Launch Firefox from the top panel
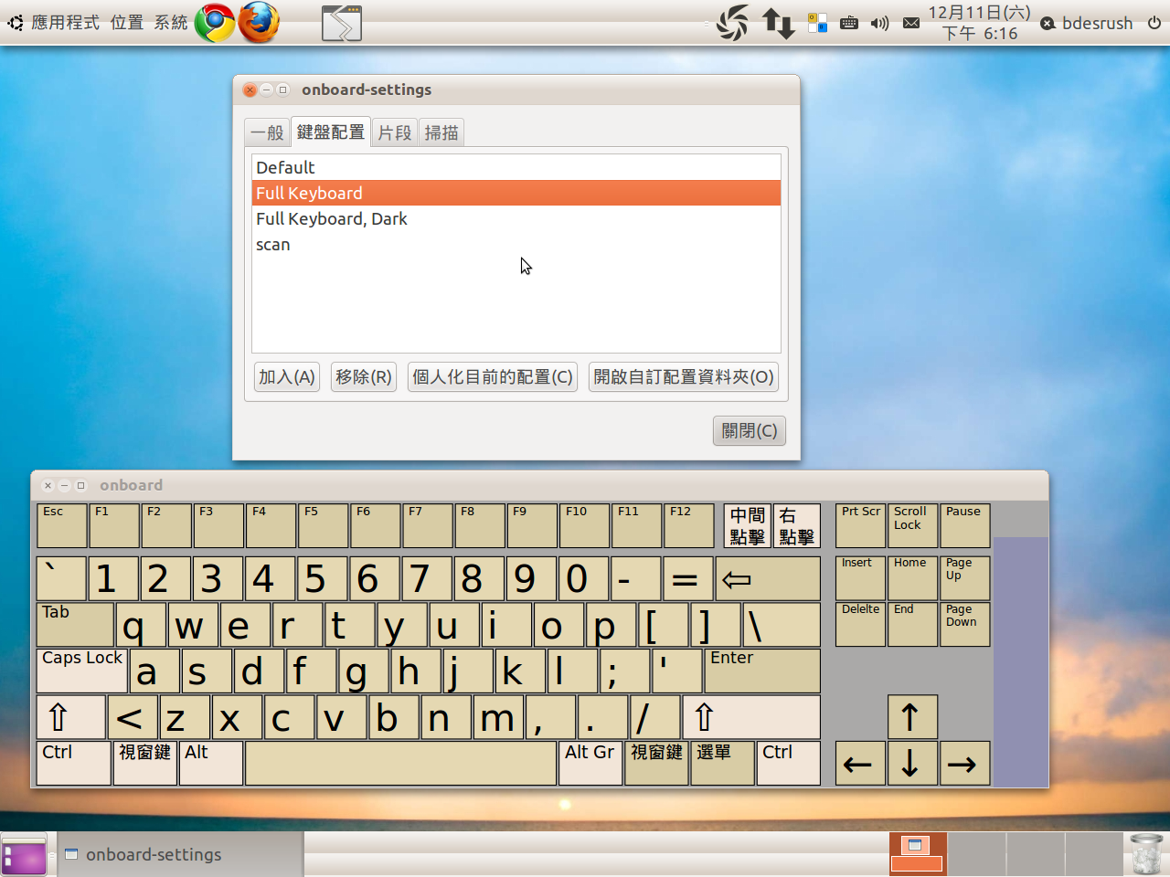 tap(259, 23)
